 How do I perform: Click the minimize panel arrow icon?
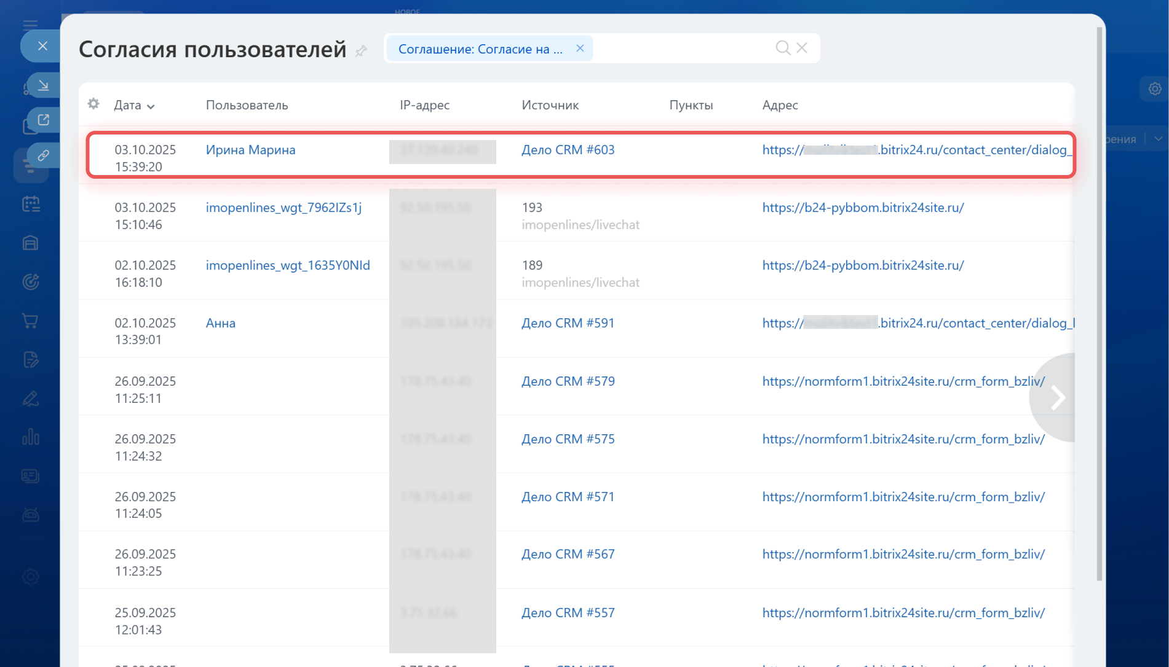click(43, 85)
